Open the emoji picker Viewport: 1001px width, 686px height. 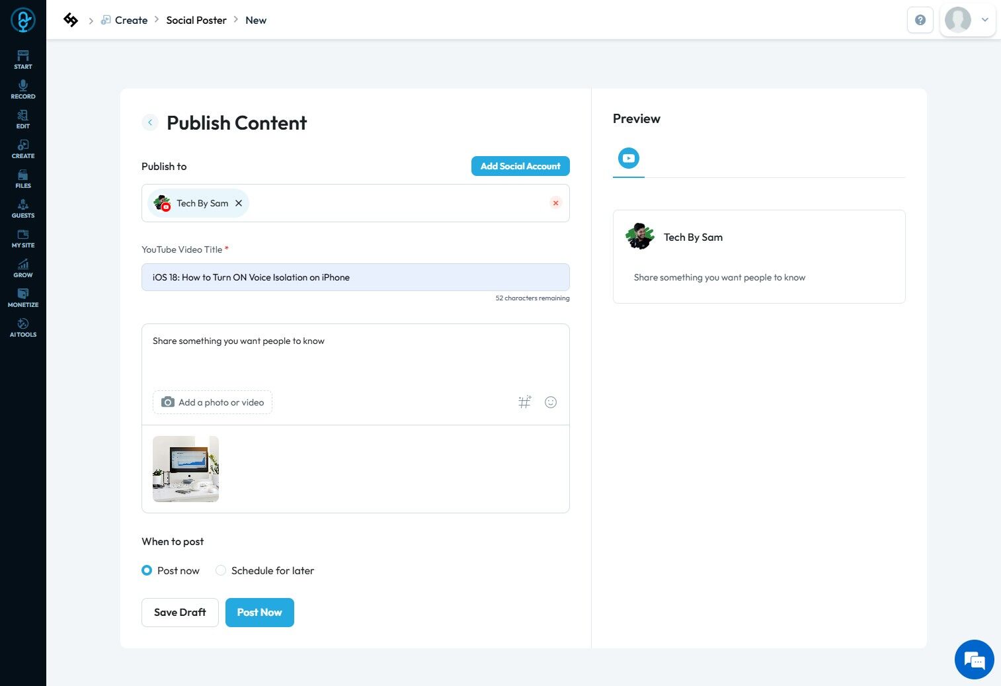point(551,402)
